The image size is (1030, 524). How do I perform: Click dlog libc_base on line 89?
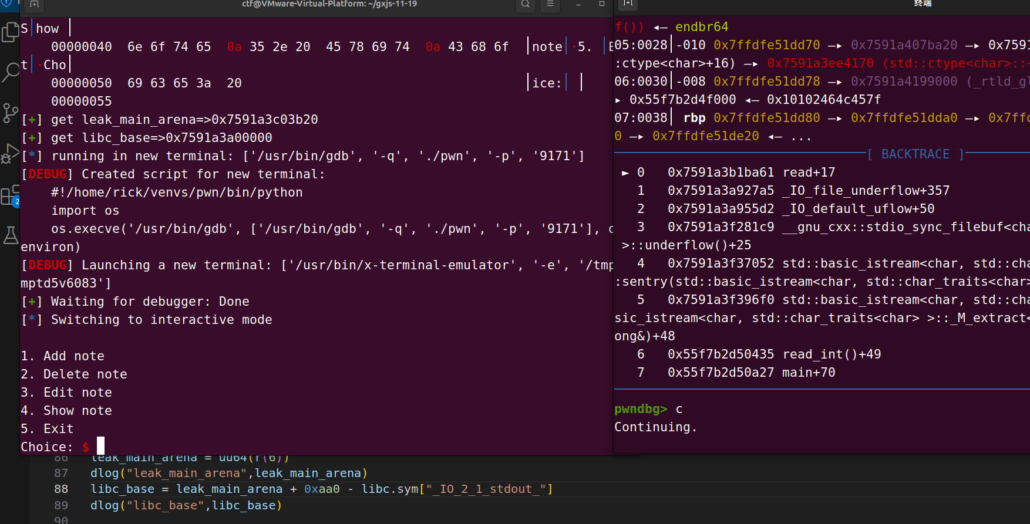(186, 505)
